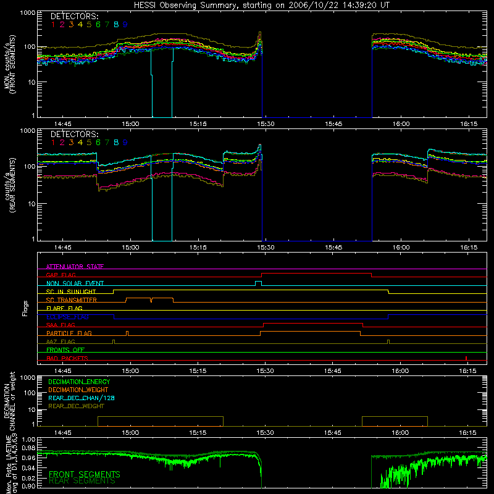Select olive detector 5 in rear segments legend

(x=89, y=143)
